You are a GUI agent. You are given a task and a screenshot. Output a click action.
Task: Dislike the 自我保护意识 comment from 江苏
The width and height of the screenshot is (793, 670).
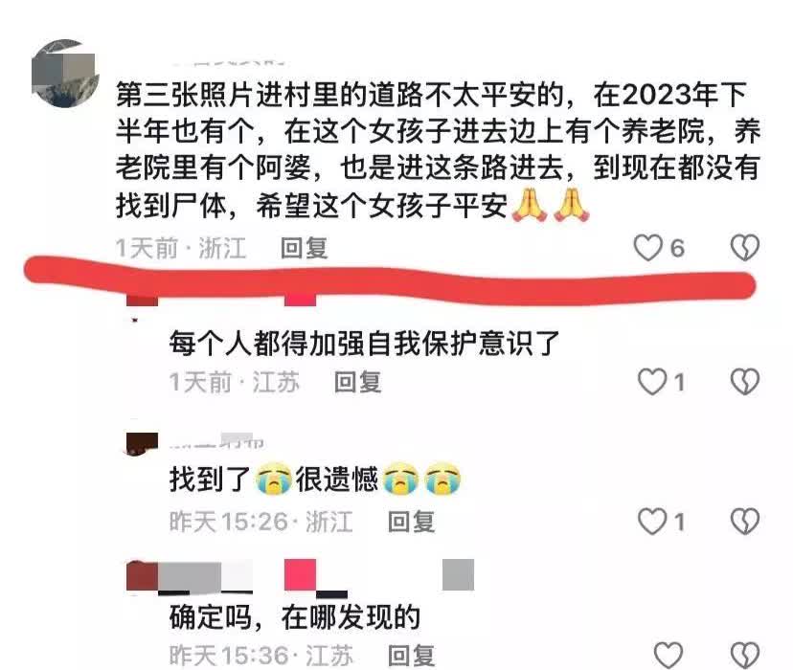pos(745,382)
